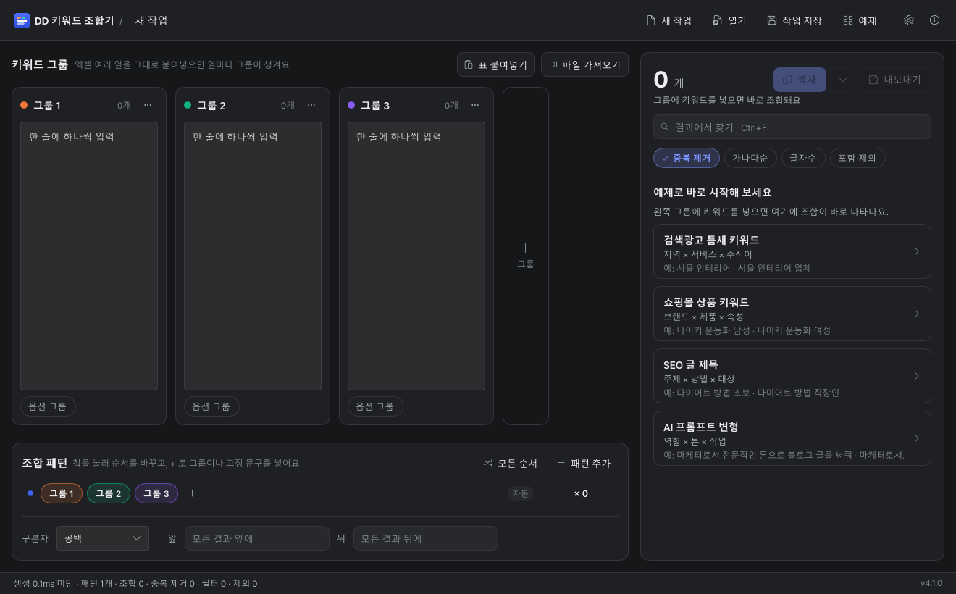Open the 구분자 separator dropdown
This screenshot has width=956, height=594.
pyautogui.click(x=103, y=538)
